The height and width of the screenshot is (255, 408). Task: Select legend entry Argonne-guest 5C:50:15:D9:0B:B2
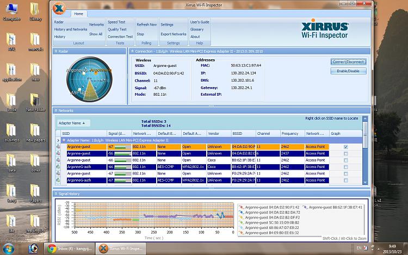tap(269, 222)
